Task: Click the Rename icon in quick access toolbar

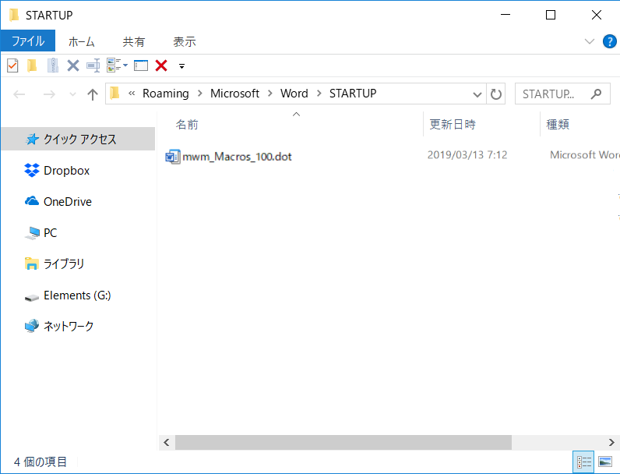Action: coord(93,65)
